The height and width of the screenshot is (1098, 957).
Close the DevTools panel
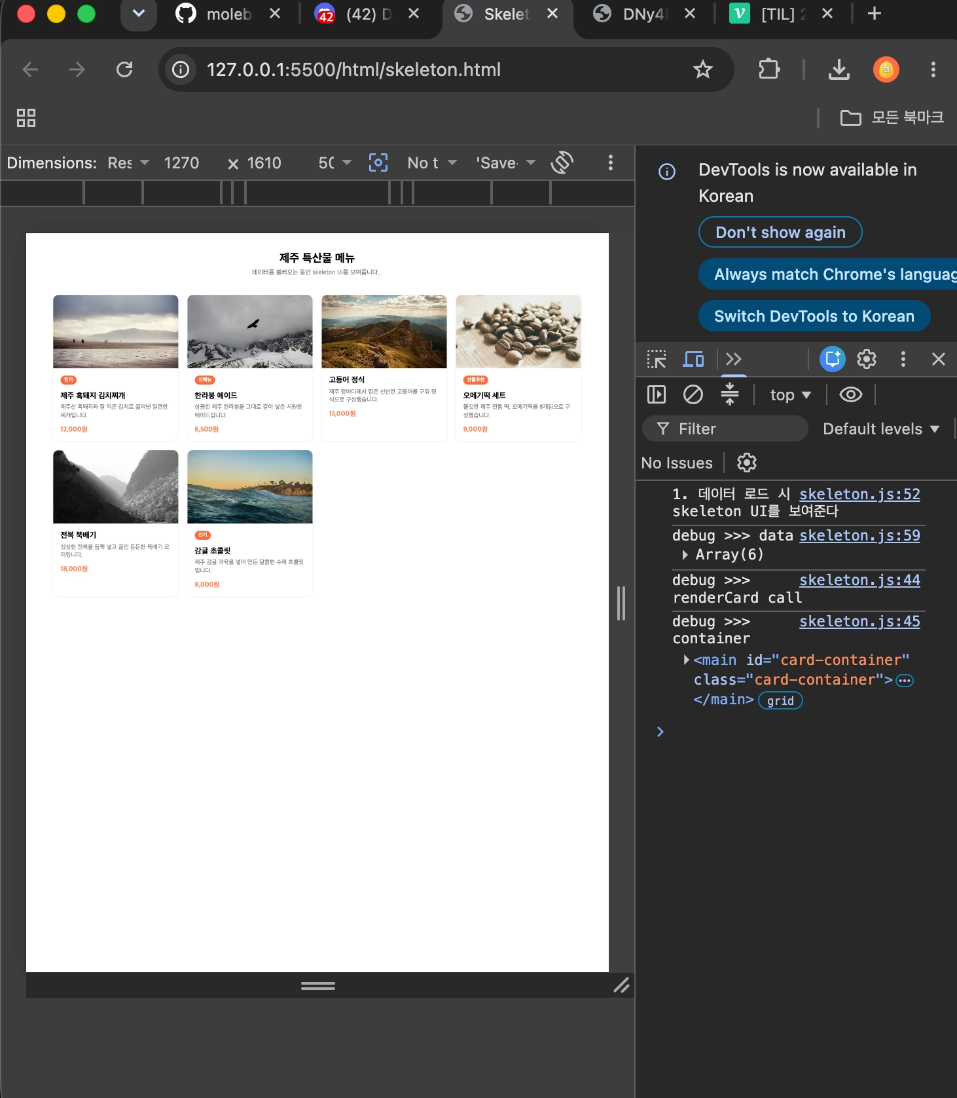(x=939, y=359)
